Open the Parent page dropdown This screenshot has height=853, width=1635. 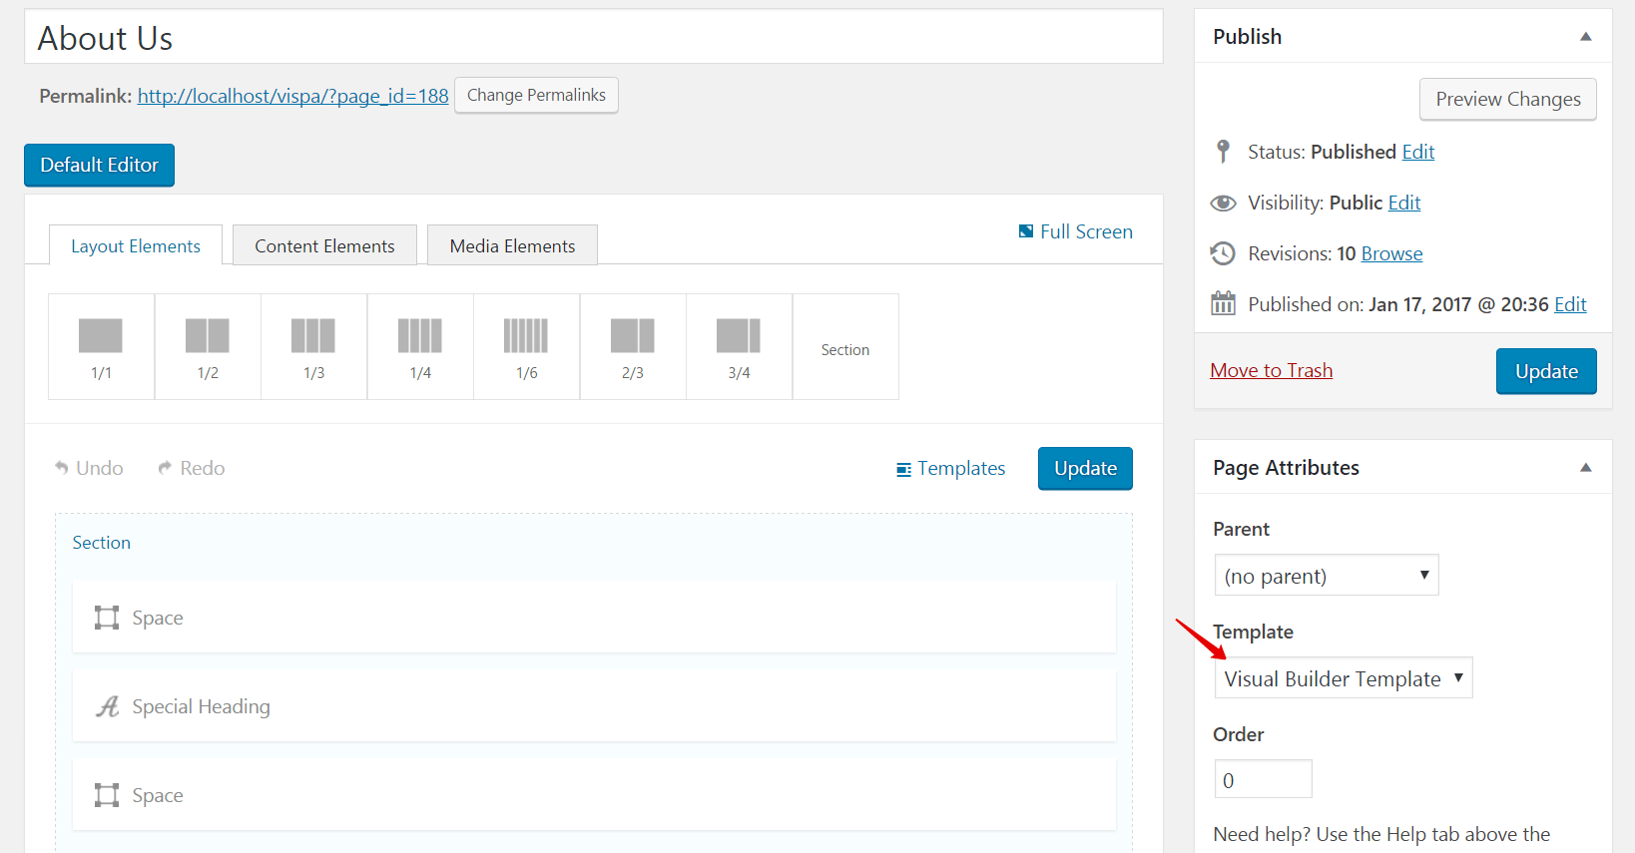click(x=1326, y=576)
